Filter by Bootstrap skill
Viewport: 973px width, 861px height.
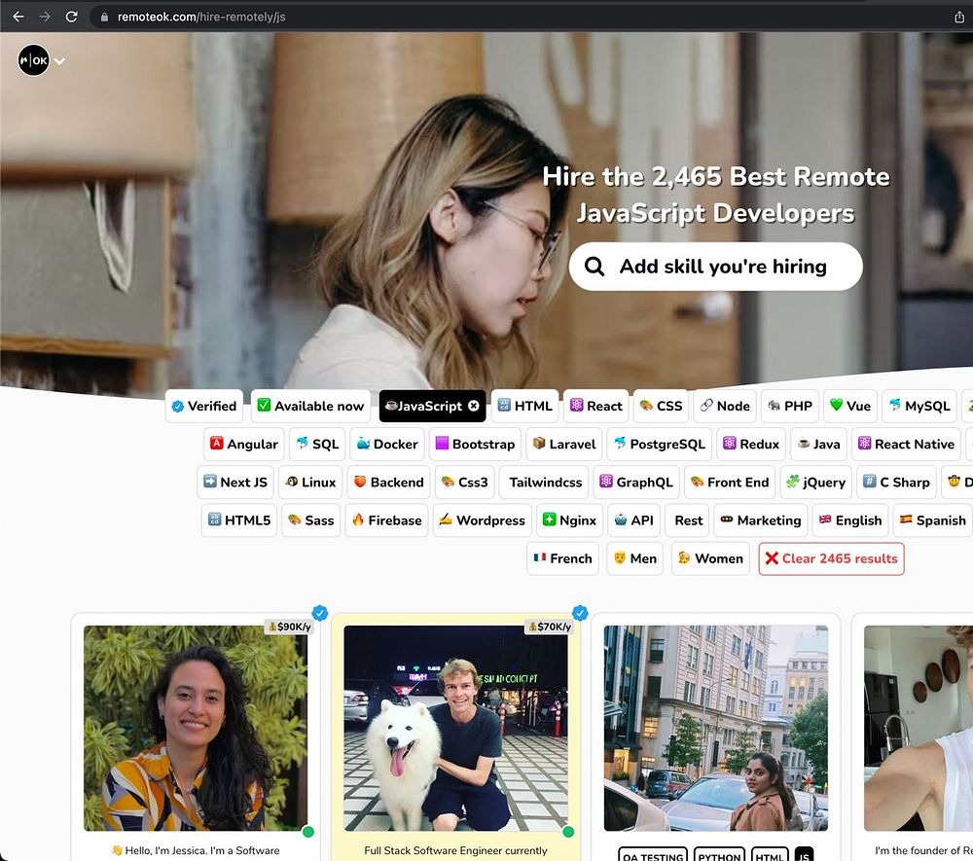click(x=476, y=445)
